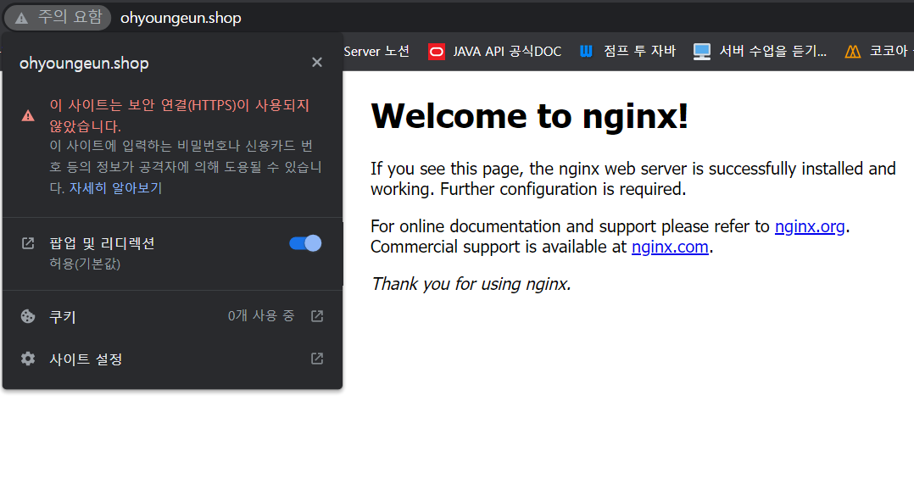This screenshot has width=914, height=484.
Task: Click the '0개 사용 중' cookie count
Action: [261, 315]
